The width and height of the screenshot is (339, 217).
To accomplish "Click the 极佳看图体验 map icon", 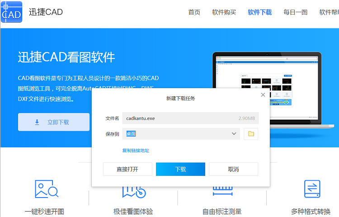I will coord(134,192).
